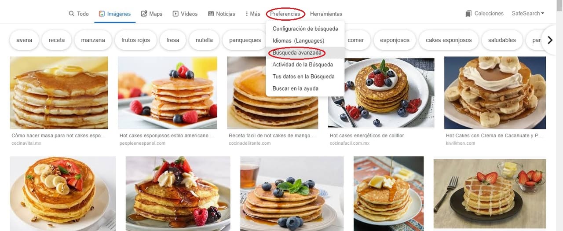This screenshot has height=231, width=563.
Task: Click the Maps tab icon
Action: (144, 14)
